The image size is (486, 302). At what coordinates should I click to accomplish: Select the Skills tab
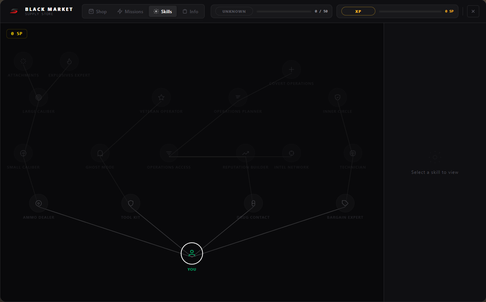(x=163, y=11)
